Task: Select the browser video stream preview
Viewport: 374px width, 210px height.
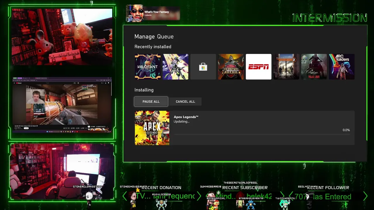Action: point(62,105)
